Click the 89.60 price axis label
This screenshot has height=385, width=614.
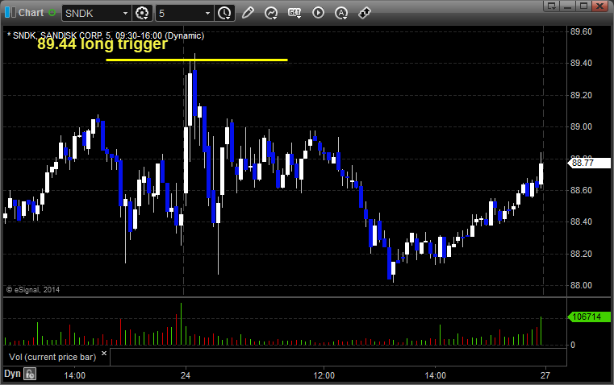pos(581,31)
